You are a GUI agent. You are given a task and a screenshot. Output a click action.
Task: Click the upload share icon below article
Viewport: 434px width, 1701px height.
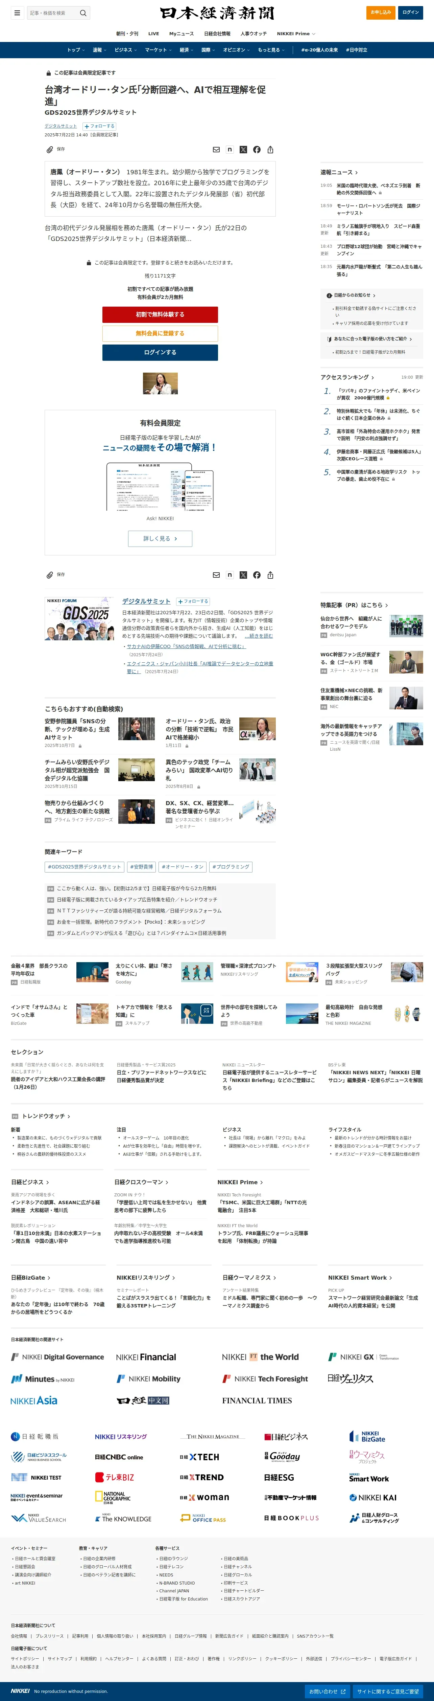click(x=270, y=575)
